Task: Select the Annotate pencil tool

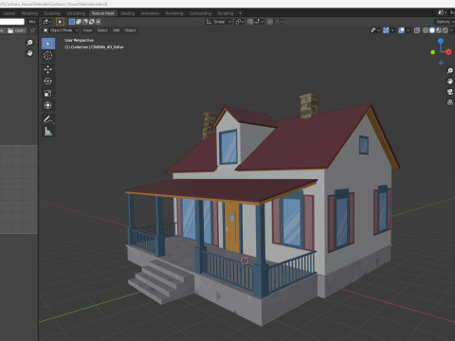Action: click(48, 119)
